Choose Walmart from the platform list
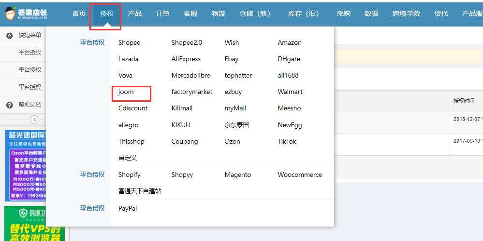This screenshot has height=241, width=483. tap(290, 92)
